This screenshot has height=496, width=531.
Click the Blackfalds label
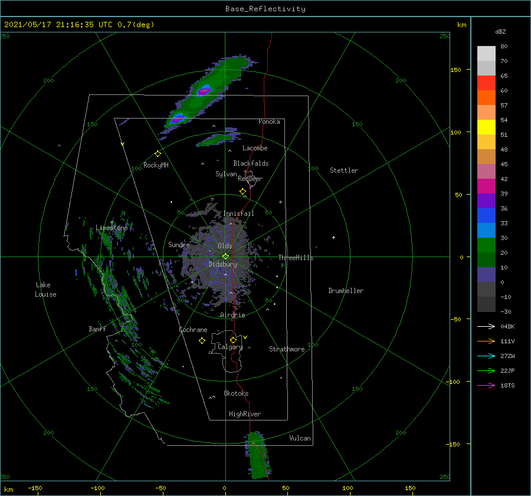[251, 163]
